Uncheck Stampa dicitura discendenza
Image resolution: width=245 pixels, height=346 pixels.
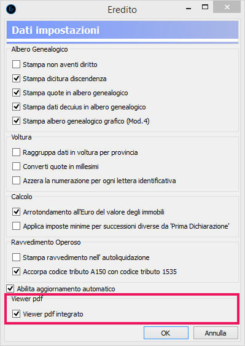pos(16,79)
